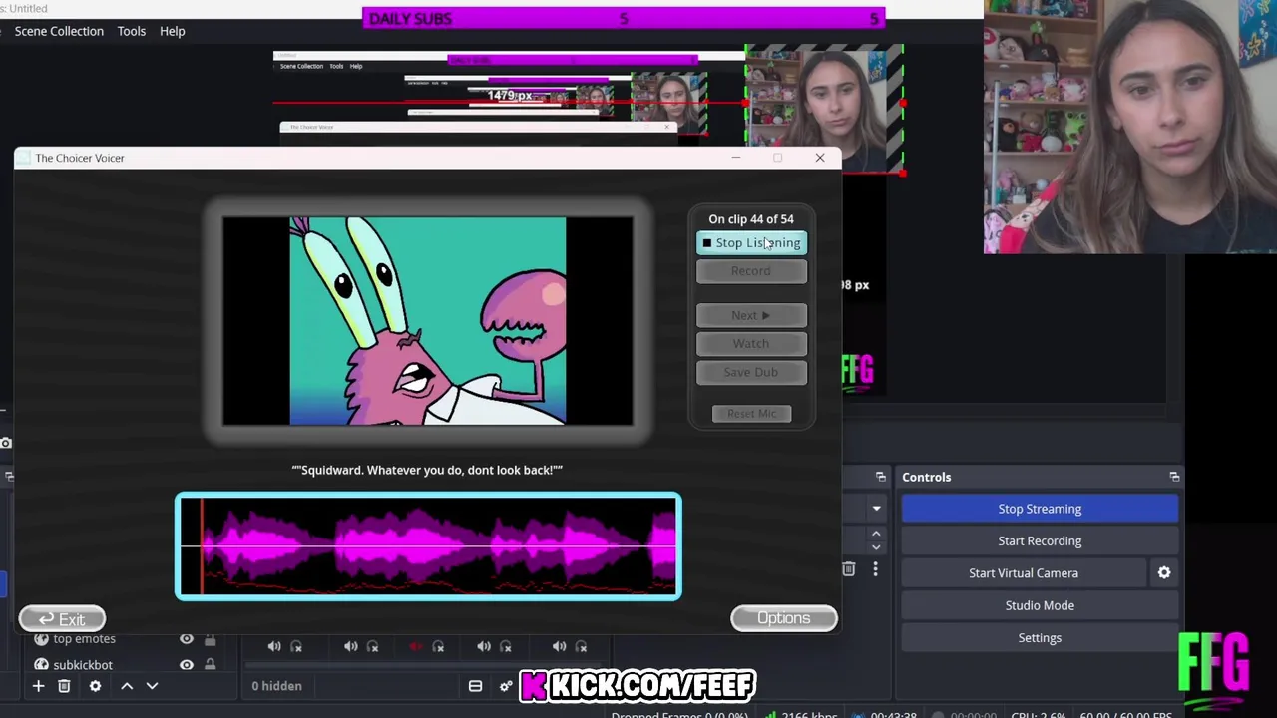
Task: Pop out the Controls dock
Action: (1174, 477)
